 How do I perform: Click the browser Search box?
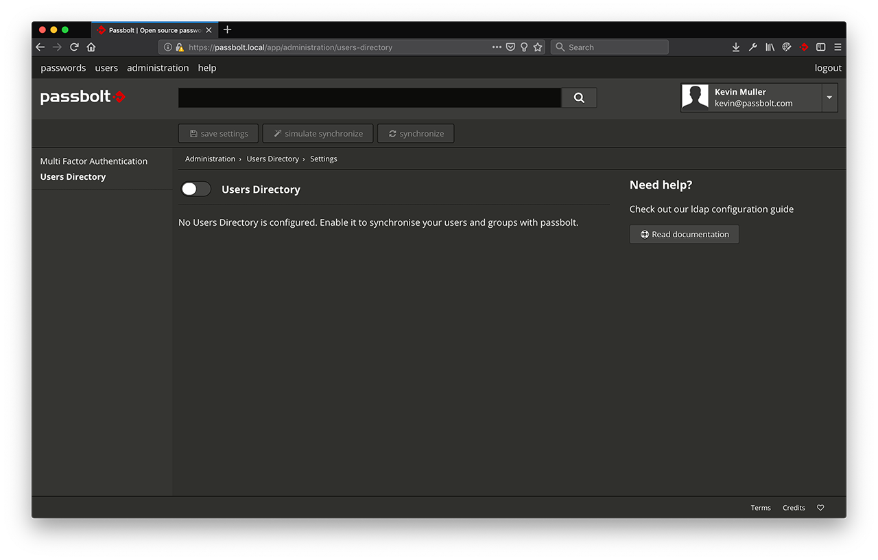tap(609, 47)
